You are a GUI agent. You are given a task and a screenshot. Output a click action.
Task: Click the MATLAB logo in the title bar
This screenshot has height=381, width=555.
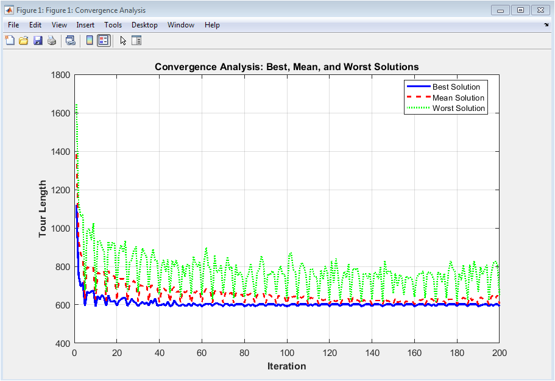tap(9, 10)
